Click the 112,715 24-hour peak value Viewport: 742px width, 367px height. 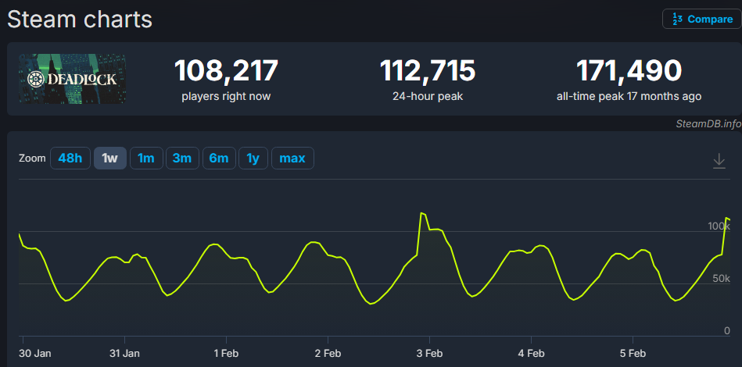click(x=428, y=70)
